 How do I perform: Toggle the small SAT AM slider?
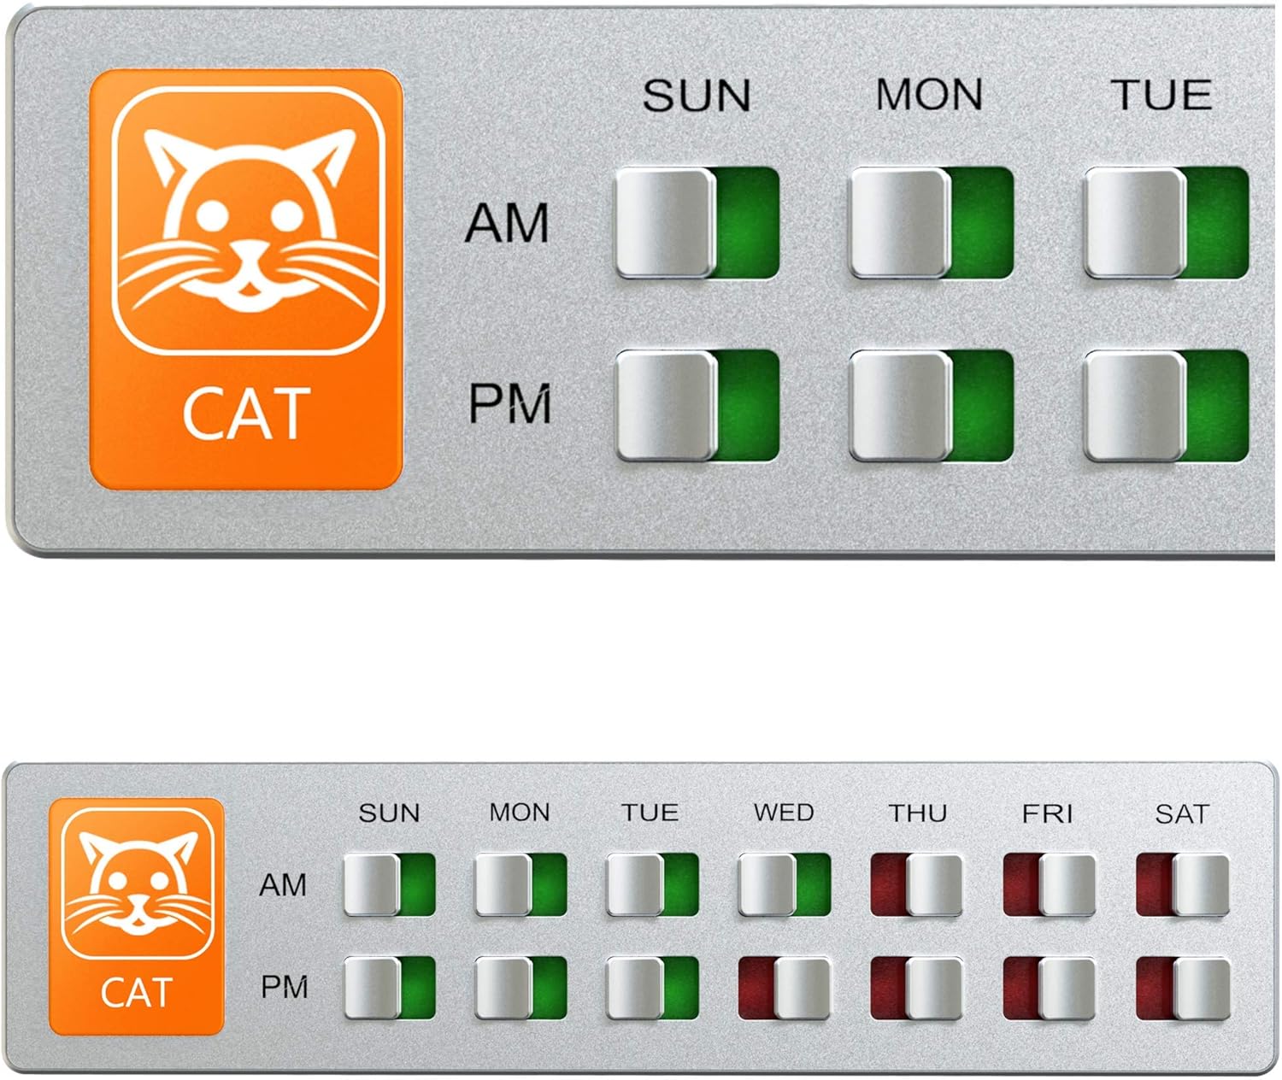1182,884
